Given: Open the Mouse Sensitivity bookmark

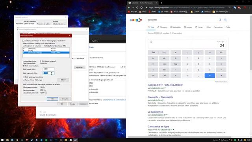Looking at the screenshot, I should coord(179,12).
